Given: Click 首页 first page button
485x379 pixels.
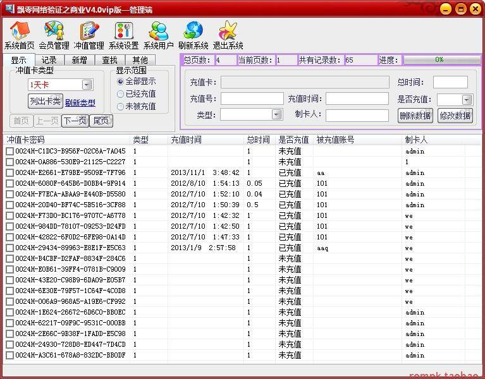Looking at the screenshot, I should (21, 121).
